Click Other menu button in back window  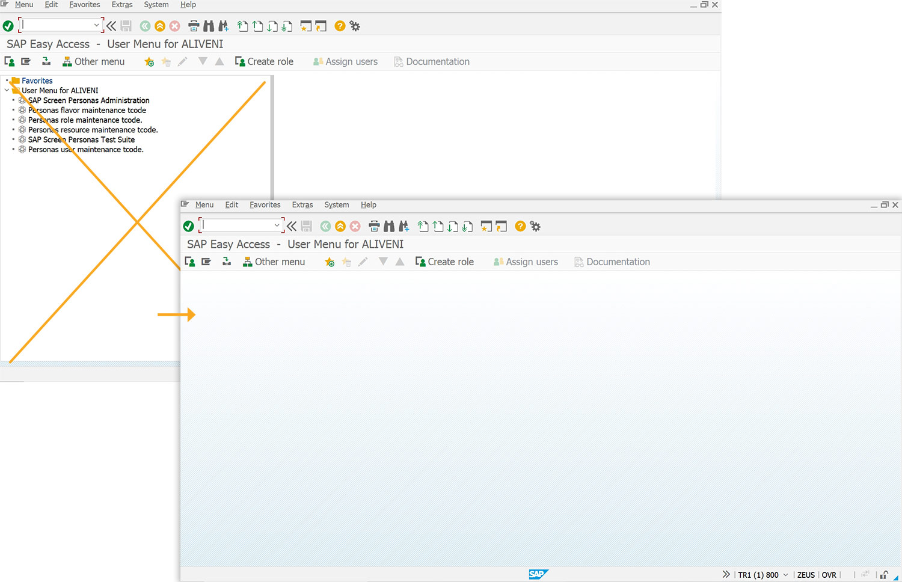coord(93,61)
